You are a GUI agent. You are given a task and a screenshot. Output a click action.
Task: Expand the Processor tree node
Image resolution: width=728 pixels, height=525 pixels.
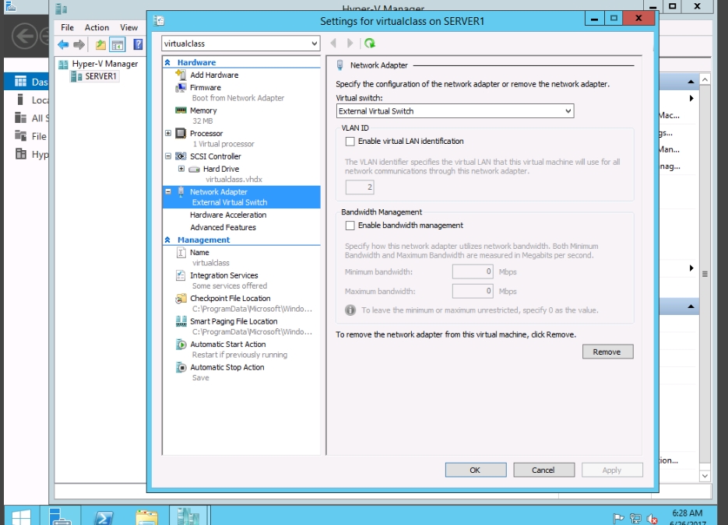(x=169, y=134)
